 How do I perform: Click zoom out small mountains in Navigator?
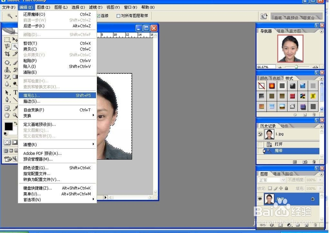(280, 67)
